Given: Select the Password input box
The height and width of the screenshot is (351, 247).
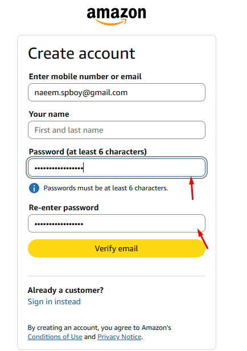Looking at the screenshot, I should coord(117,168).
